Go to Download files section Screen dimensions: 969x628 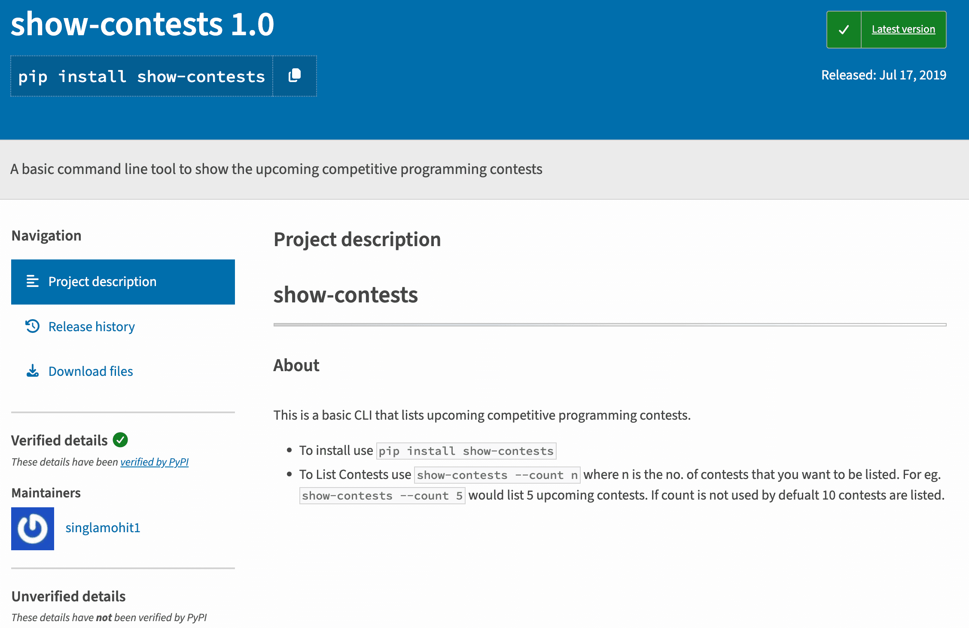(x=91, y=371)
